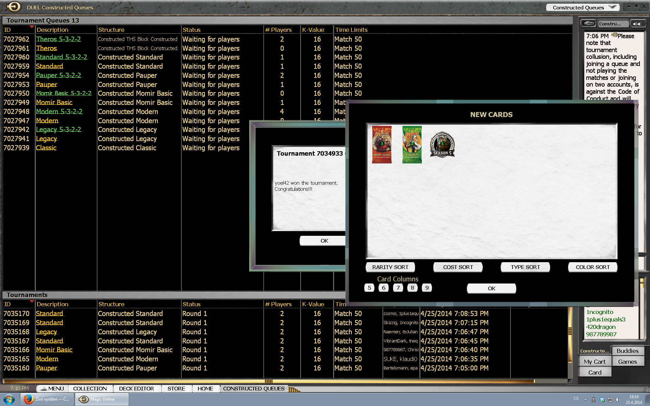Select player 1plus1equals3 in the chat list
Image resolution: width=650 pixels, height=406 pixels.
(606, 319)
